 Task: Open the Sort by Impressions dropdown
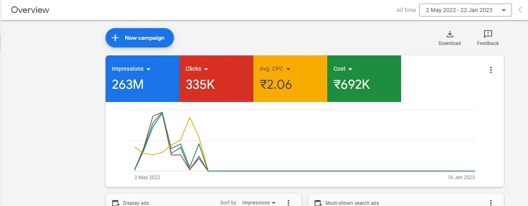click(x=259, y=203)
